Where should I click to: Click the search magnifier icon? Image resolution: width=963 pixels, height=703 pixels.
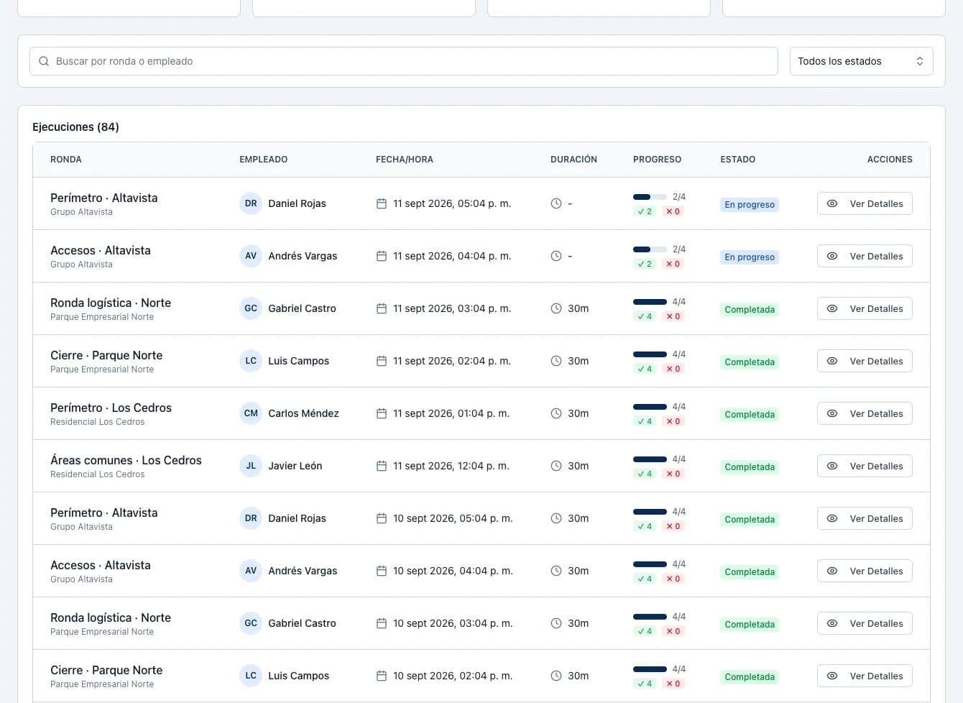pos(44,61)
